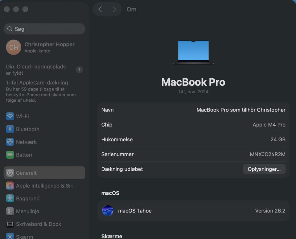The width and height of the screenshot is (296, 239).
Task: Select Wi-Fi settings label
Action: [23, 116]
